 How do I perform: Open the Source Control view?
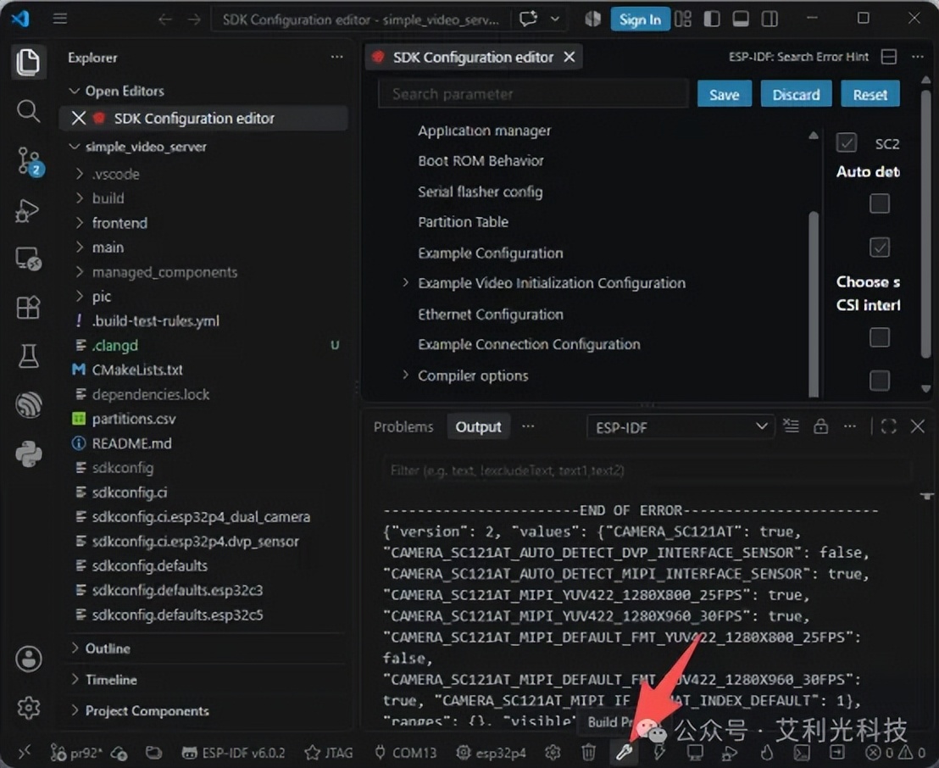coord(28,160)
